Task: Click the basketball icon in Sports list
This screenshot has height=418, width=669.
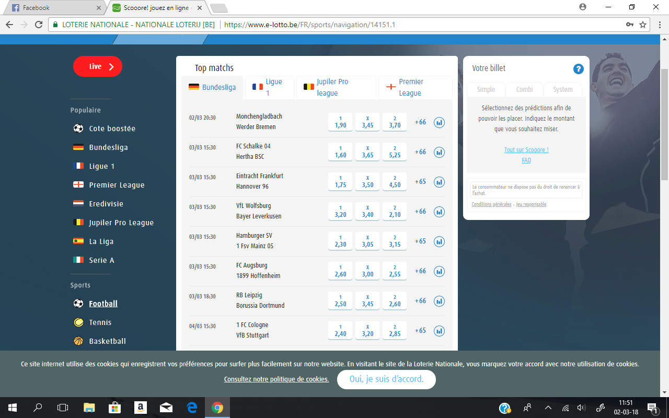Action: (78, 341)
